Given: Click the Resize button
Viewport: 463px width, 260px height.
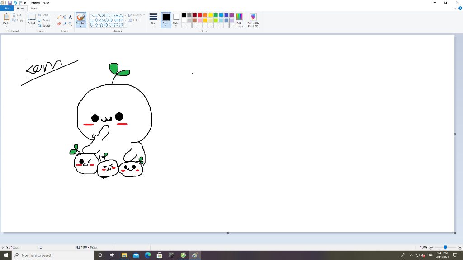Looking at the screenshot, I should click(44, 20).
